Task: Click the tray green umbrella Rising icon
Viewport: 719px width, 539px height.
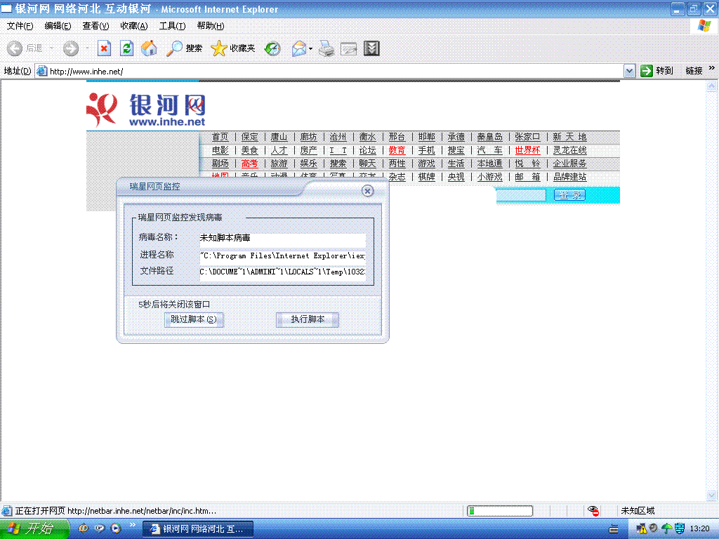Action: [667, 529]
